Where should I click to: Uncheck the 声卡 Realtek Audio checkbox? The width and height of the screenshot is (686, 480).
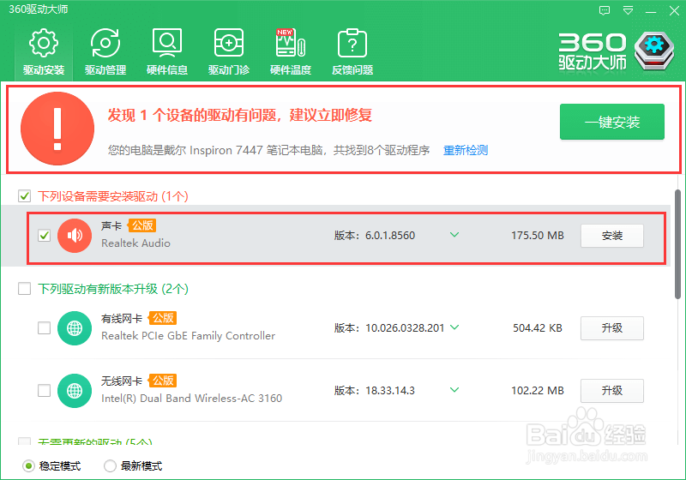[x=45, y=235]
